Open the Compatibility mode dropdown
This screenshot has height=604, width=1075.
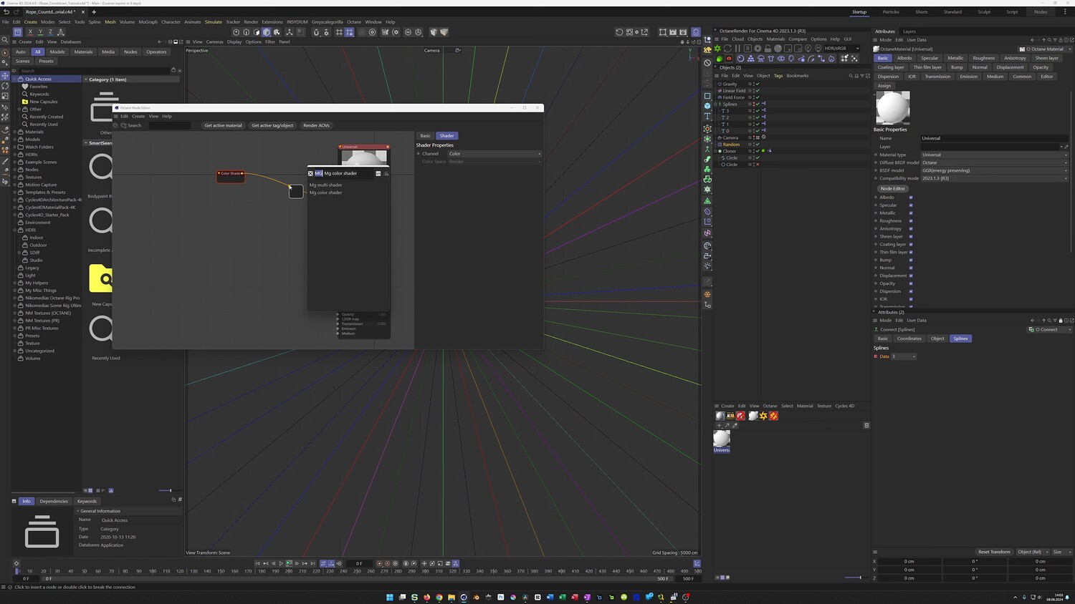[x=994, y=178]
